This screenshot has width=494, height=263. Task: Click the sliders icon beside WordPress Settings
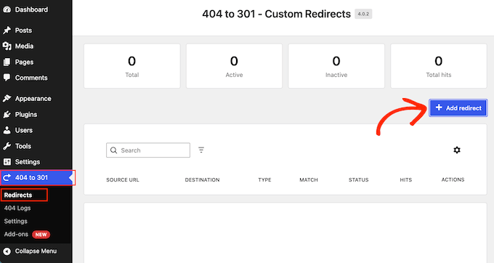point(7,162)
